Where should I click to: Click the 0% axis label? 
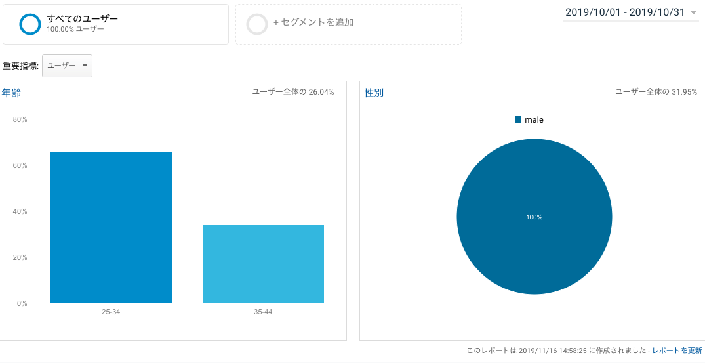point(22,303)
